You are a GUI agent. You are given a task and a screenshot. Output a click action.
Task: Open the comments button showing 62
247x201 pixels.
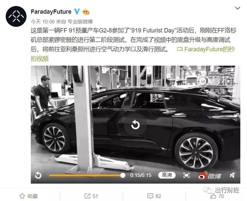(154, 196)
